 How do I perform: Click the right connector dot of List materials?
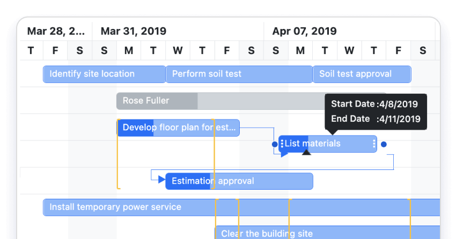pyautogui.click(x=384, y=144)
